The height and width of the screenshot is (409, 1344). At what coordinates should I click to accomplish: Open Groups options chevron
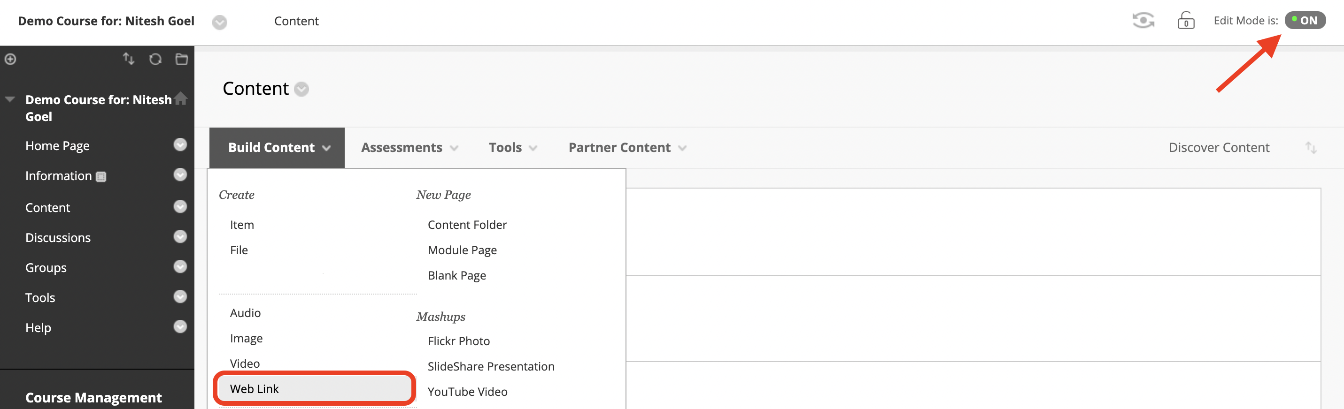(x=180, y=266)
